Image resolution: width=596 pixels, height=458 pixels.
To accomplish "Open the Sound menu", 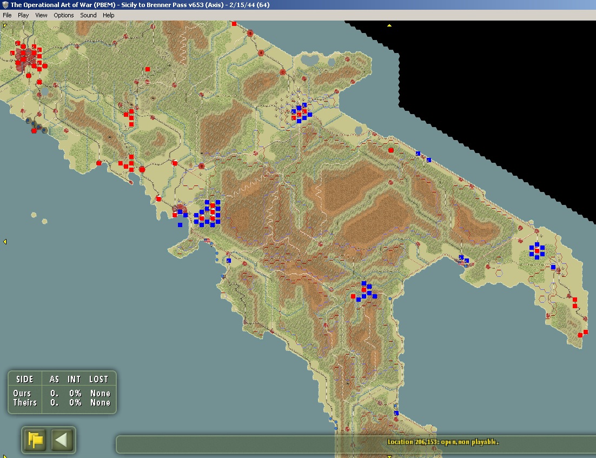I will click(x=88, y=15).
